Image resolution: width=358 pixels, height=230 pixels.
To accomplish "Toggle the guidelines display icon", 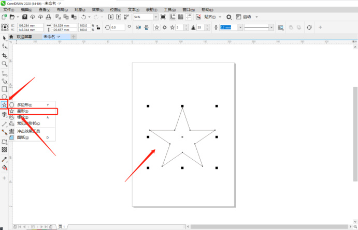I will pyautogui.click(x=189, y=17).
